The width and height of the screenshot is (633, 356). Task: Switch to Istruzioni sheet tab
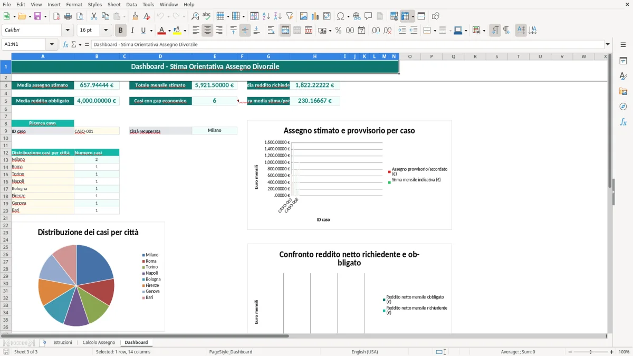[x=63, y=342]
